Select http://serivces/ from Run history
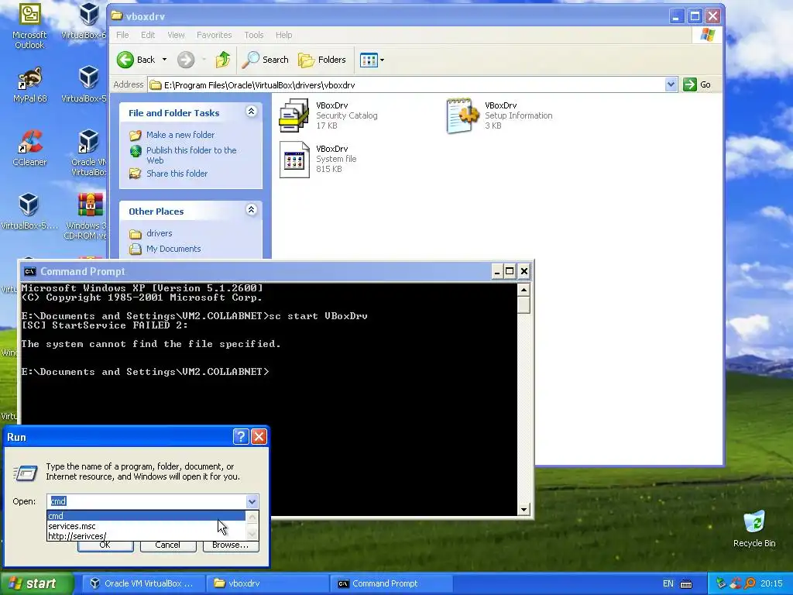 (x=146, y=536)
